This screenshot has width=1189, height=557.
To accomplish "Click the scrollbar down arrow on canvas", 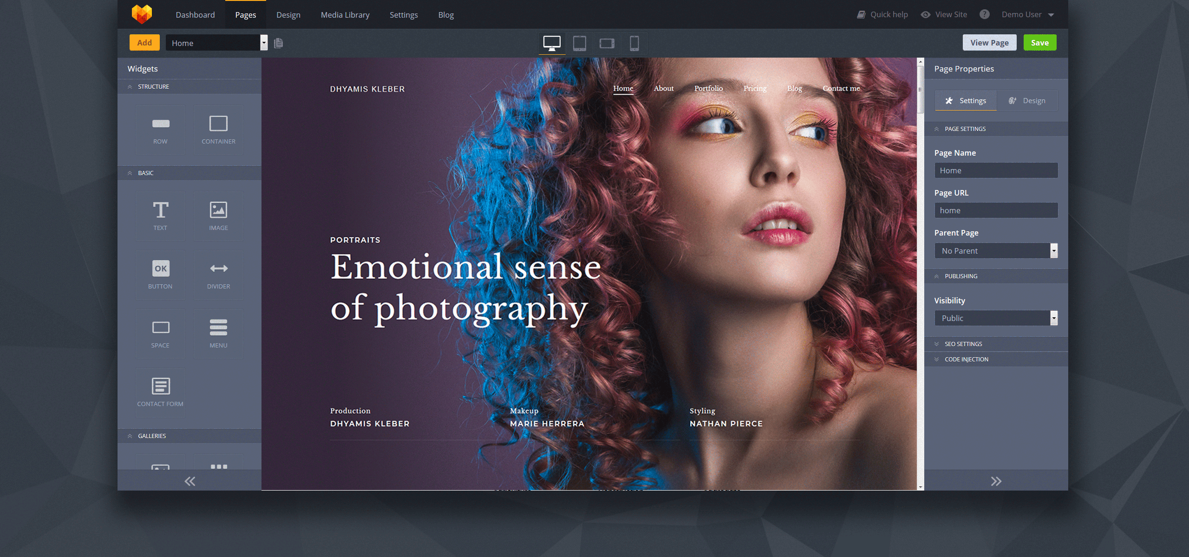I will coord(920,487).
